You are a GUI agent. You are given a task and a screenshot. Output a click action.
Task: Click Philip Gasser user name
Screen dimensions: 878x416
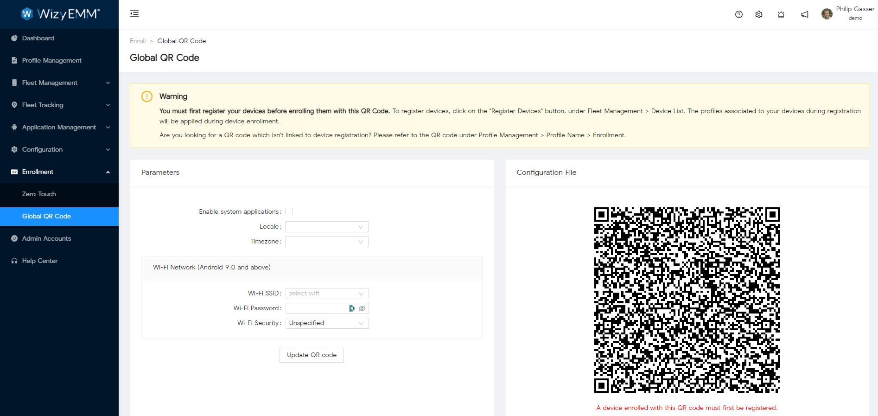coord(855,9)
